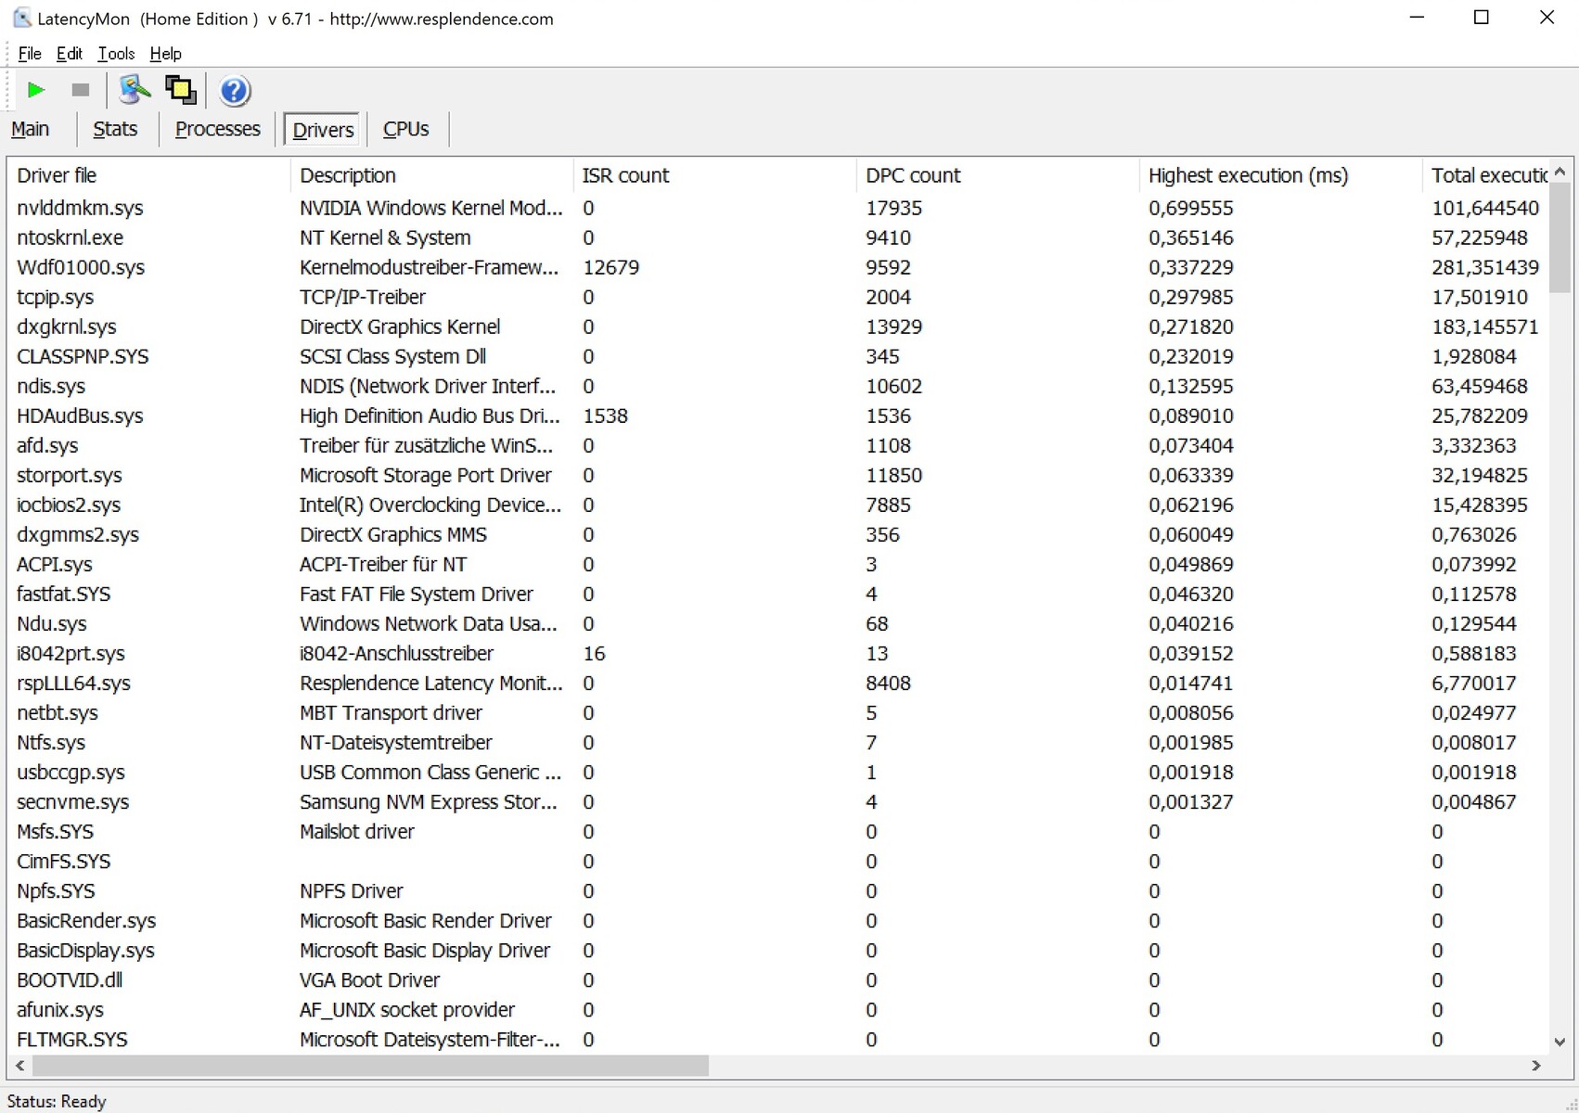Screen dimensions: 1579x1113
Task: Open the File menu
Action: tap(30, 54)
